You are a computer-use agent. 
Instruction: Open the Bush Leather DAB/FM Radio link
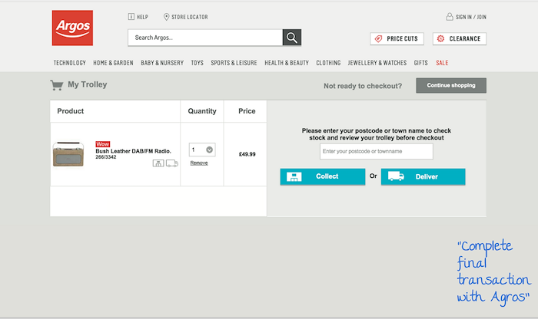[133, 151]
